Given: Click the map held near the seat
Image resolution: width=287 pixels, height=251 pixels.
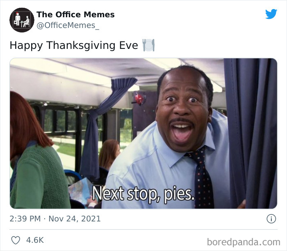Looking at the screenshot, I should [x=80, y=191].
